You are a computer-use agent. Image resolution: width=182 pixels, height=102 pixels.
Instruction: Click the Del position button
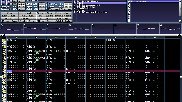click(x=21, y=4)
